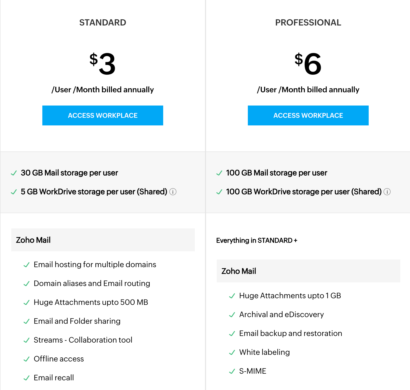This screenshot has width=410, height=390.
Task: Click the Archival and eDiscovery feature
Action: (281, 315)
